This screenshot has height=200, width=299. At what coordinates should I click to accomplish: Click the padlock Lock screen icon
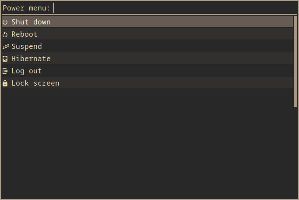pos(5,83)
